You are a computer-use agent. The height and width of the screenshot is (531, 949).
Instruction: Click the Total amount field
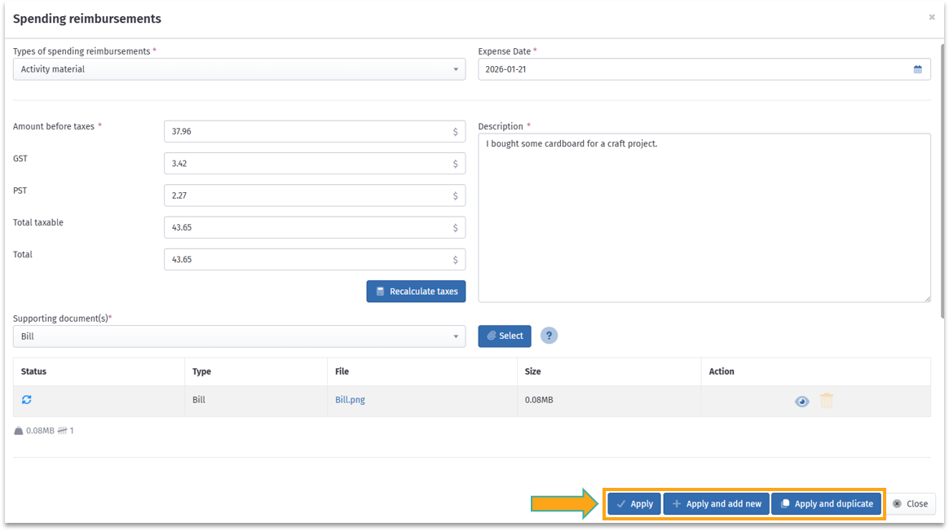(x=315, y=260)
